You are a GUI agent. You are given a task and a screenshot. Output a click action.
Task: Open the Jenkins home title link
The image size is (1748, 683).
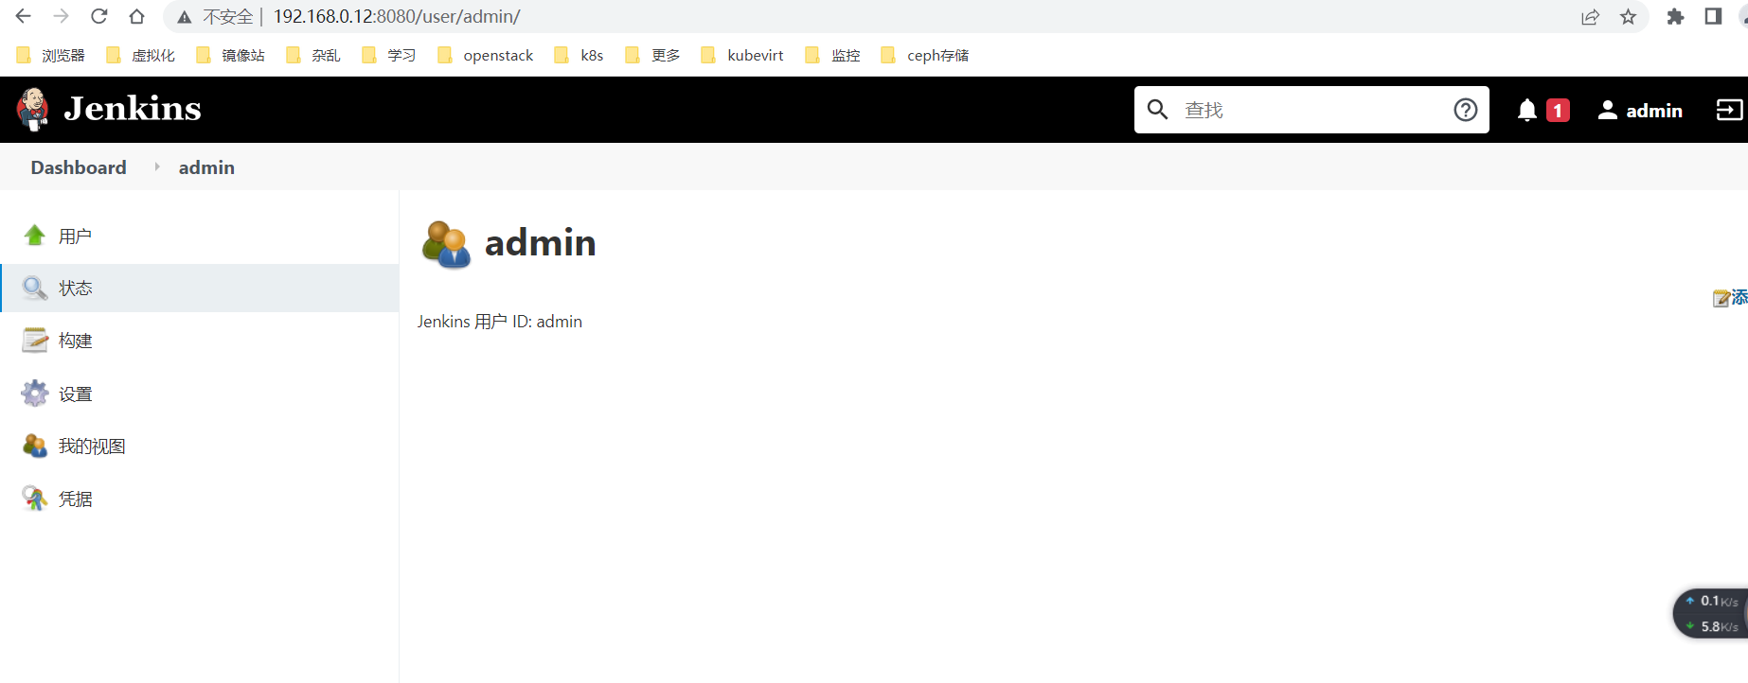pos(133,109)
